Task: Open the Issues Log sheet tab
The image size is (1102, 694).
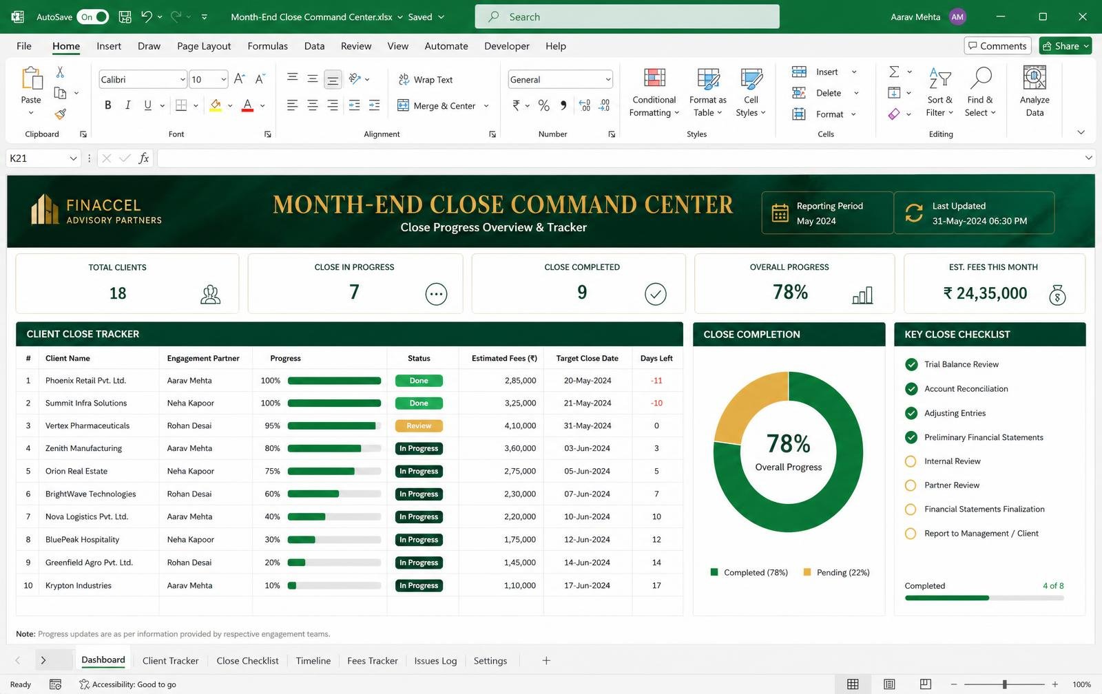Action: (x=435, y=660)
